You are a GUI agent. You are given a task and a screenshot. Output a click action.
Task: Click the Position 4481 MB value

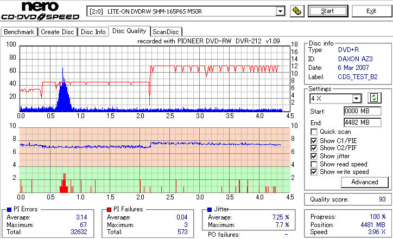[x=373, y=225]
